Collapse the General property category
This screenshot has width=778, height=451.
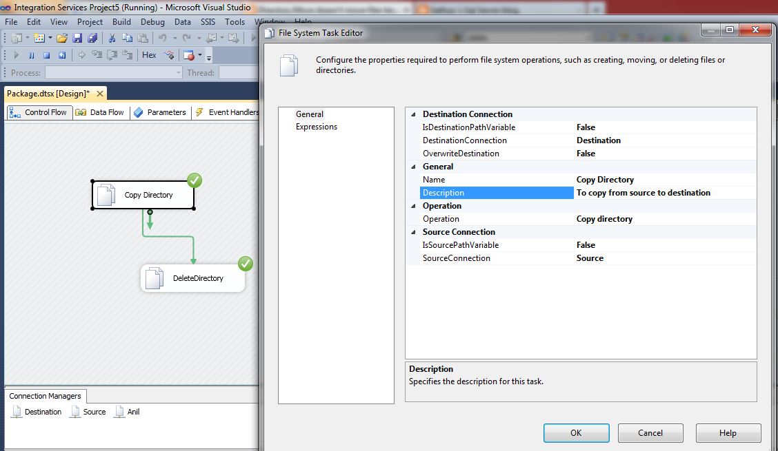click(x=413, y=167)
